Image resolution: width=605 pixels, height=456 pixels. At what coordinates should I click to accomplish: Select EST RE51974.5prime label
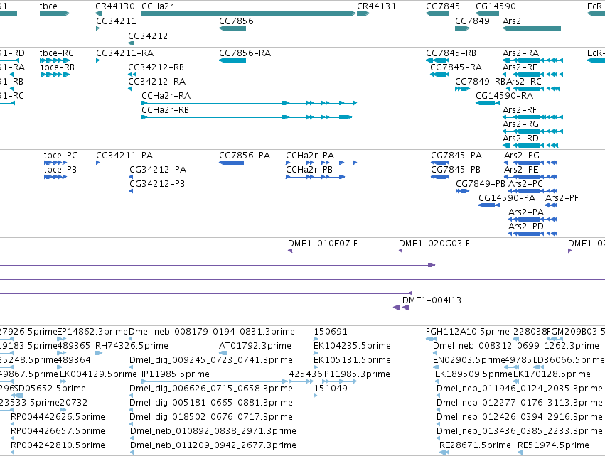pos(553,445)
